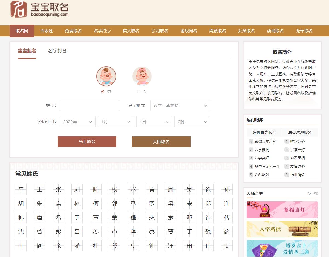Click the 塔罗占卜爱情圣三角 tarot banner
The height and width of the screenshot is (257, 329).
point(282,248)
